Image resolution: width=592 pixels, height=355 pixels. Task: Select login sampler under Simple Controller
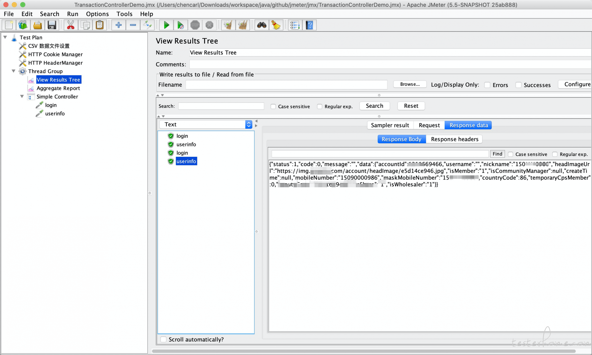pos(51,105)
